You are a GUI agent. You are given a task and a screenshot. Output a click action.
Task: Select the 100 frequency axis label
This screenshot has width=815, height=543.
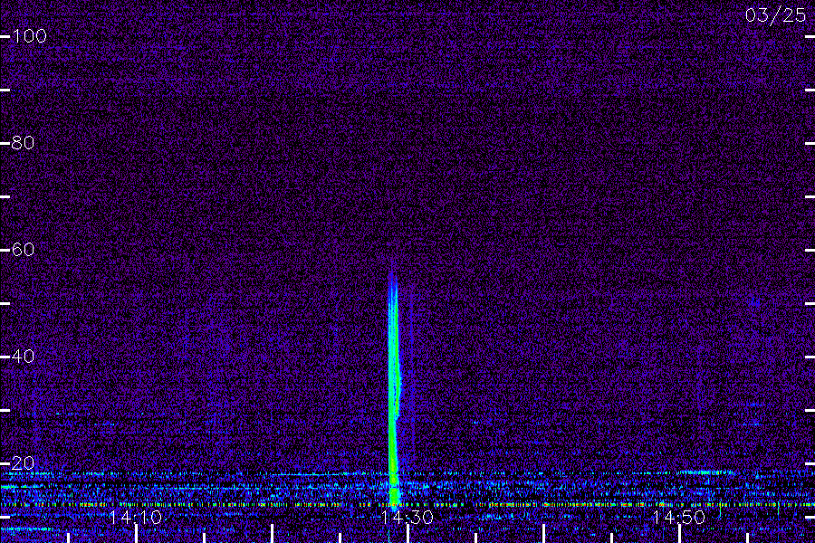point(29,36)
